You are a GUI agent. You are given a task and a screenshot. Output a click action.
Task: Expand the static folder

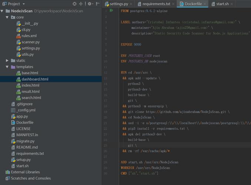(x=7, y=60)
